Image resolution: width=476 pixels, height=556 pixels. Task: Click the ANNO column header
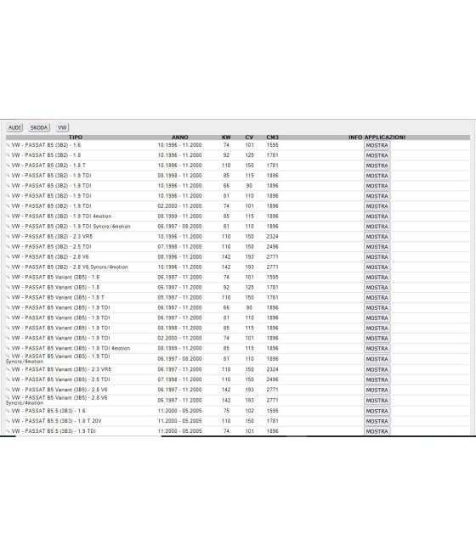tap(180, 138)
